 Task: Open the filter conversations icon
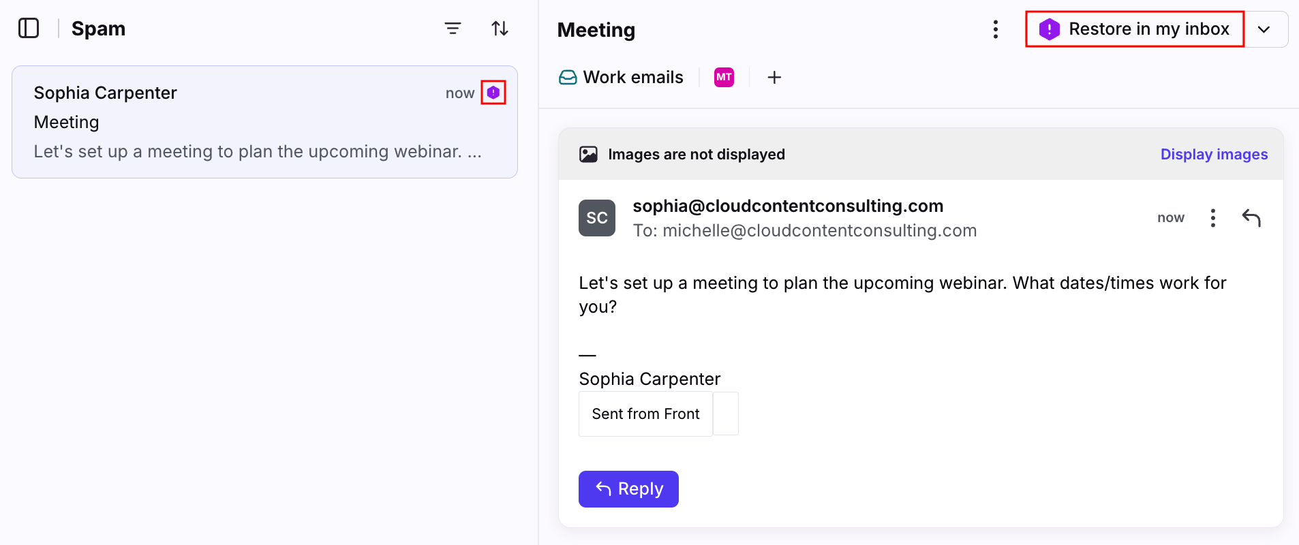(453, 29)
